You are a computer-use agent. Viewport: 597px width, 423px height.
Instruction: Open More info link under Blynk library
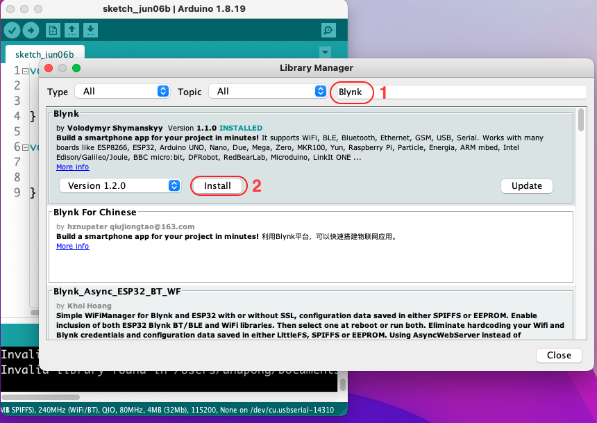coord(73,167)
